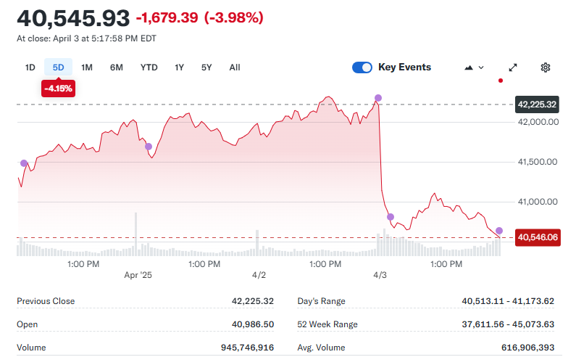This screenshot has width=576, height=357.
Task: Open the chart settings gear
Action: tap(546, 67)
